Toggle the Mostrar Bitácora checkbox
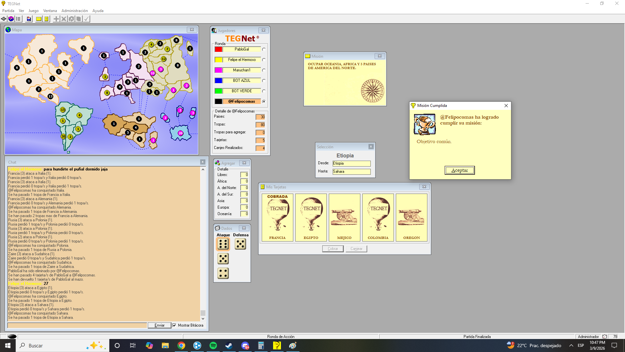The image size is (625, 352). [x=174, y=325]
